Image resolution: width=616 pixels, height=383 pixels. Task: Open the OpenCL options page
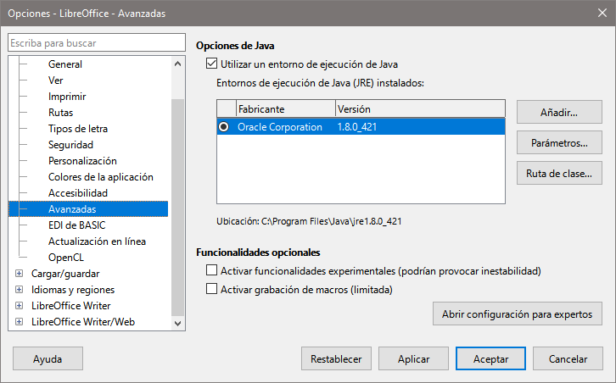click(x=66, y=258)
